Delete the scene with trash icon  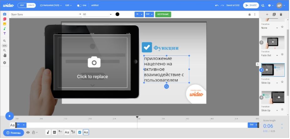(281, 14)
